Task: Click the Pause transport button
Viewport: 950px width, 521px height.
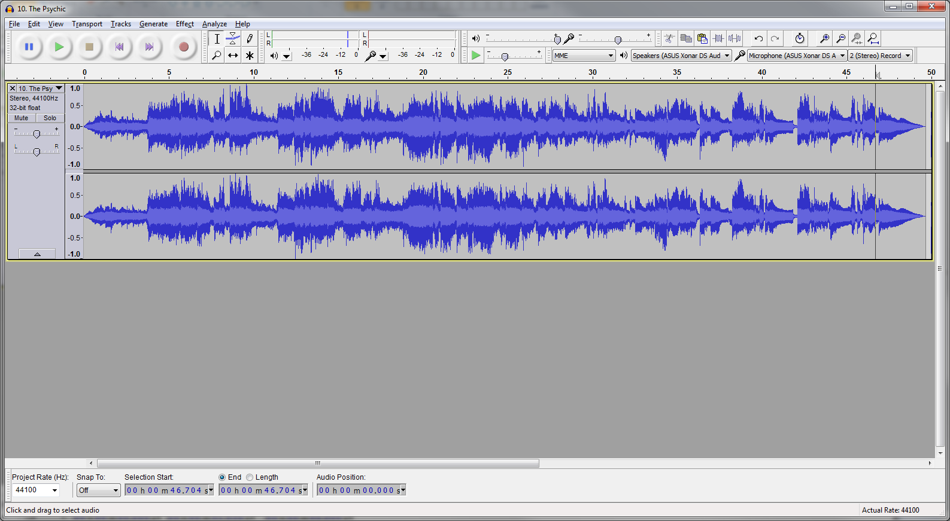Action: [29, 47]
